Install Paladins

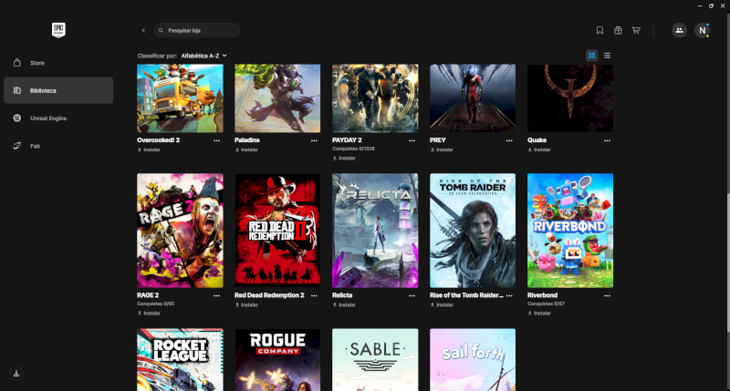point(246,149)
